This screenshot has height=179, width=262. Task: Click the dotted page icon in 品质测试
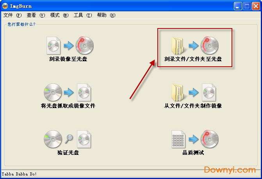178,139
